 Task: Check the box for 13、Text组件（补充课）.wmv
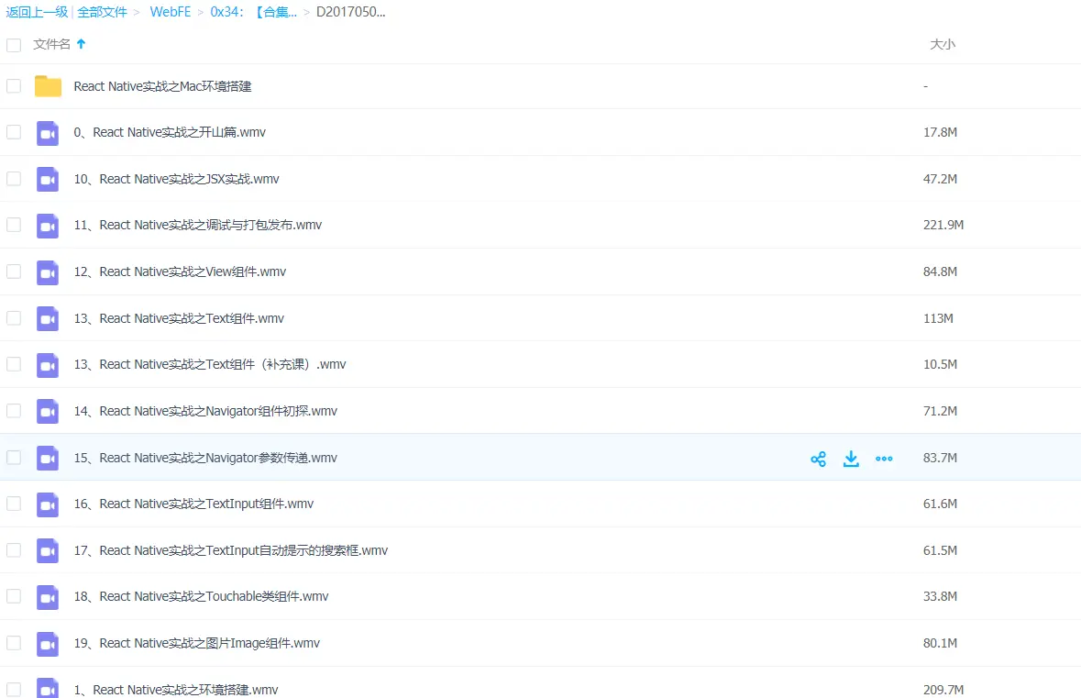14,364
